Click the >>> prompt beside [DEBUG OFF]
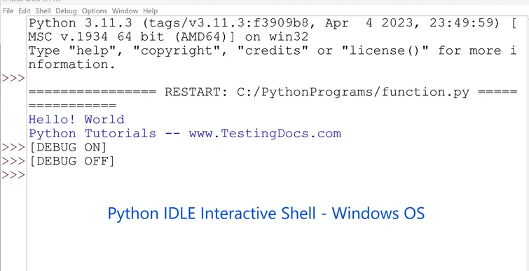Viewport: 529px width, 271px height. click(x=13, y=161)
